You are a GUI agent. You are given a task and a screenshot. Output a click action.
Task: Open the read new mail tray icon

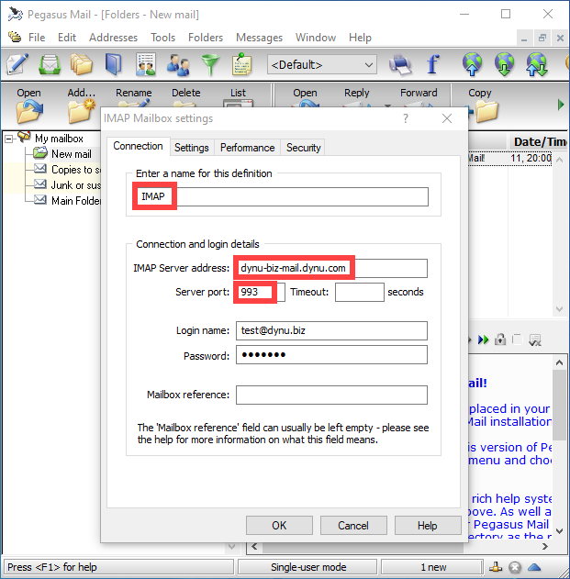[x=50, y=64]
